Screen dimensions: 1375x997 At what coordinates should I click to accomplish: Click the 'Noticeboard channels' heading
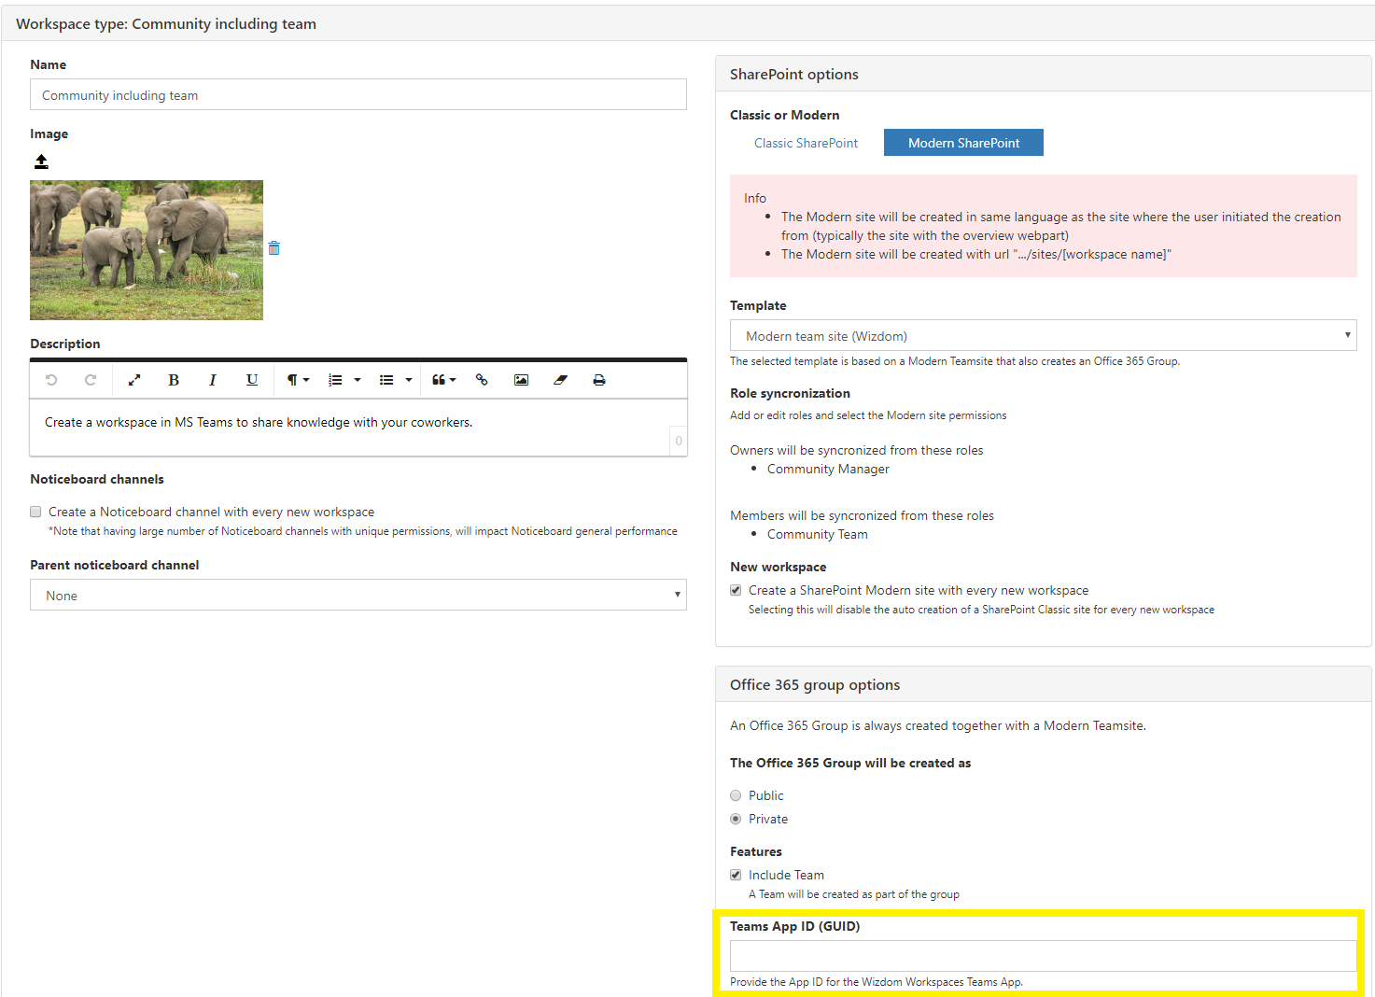pos(97,479)
